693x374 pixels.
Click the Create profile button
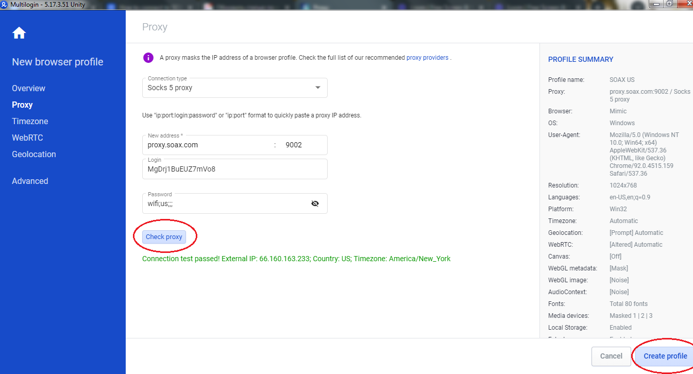pos(665,356)
